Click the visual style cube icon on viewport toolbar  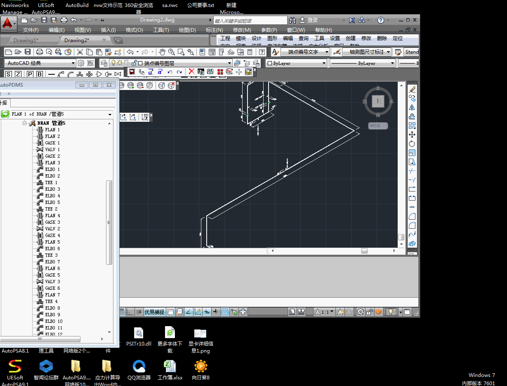click(161, 85)
